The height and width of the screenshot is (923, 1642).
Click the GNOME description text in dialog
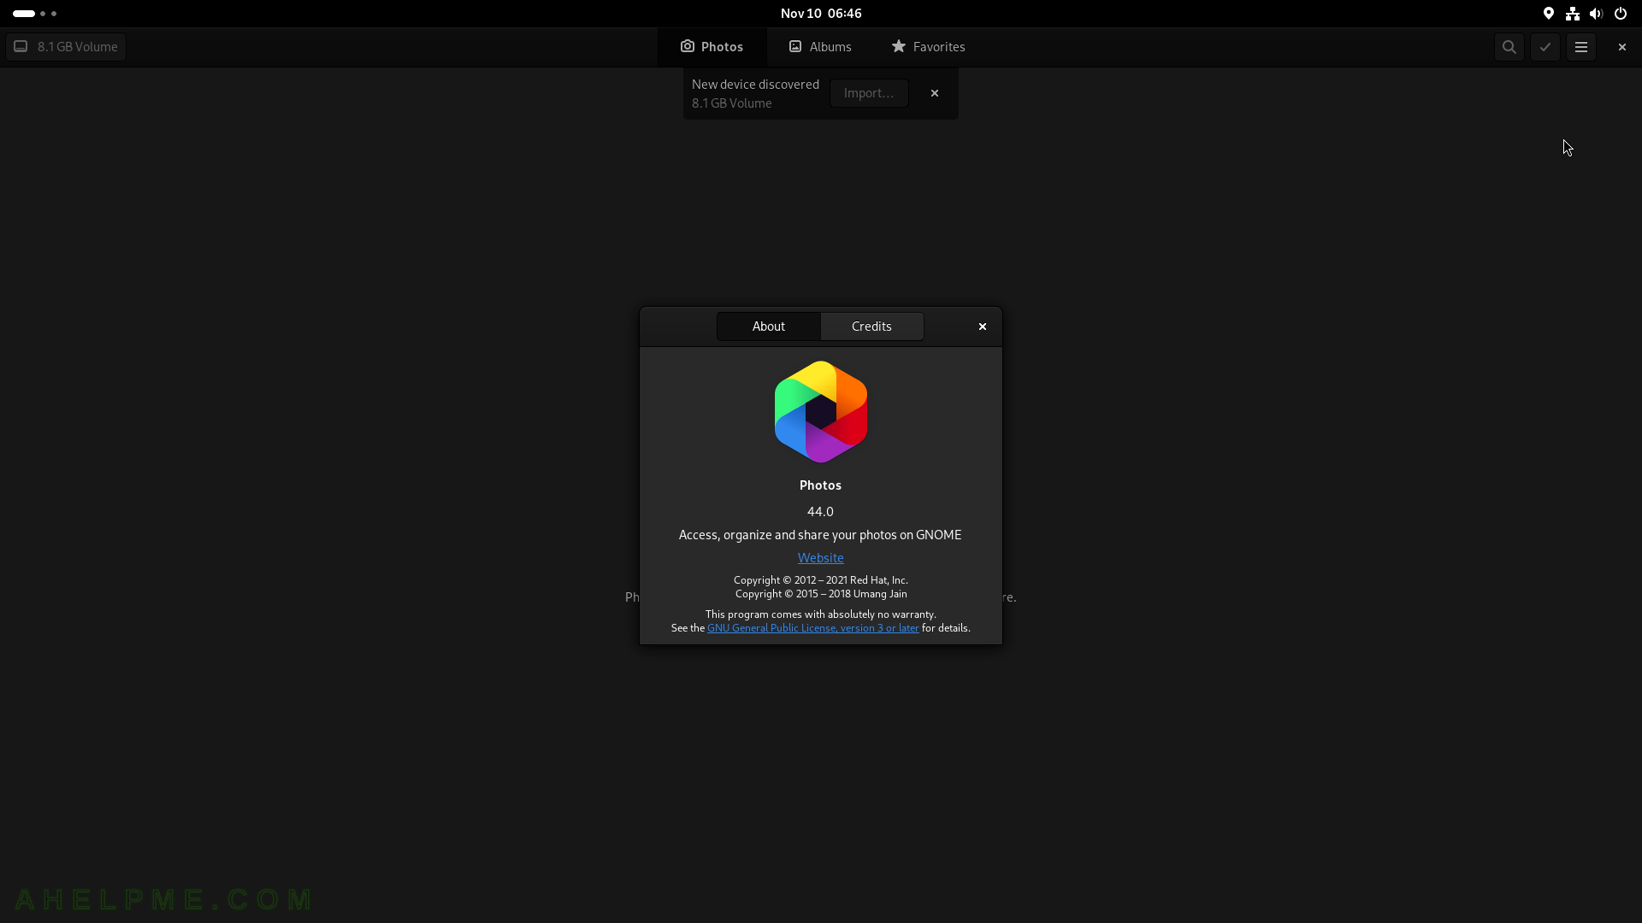point(820,535)
